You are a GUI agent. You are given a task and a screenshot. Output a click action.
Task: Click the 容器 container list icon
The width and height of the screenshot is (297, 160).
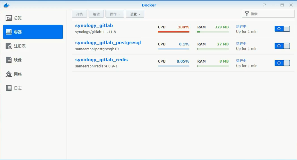[9, 32]
